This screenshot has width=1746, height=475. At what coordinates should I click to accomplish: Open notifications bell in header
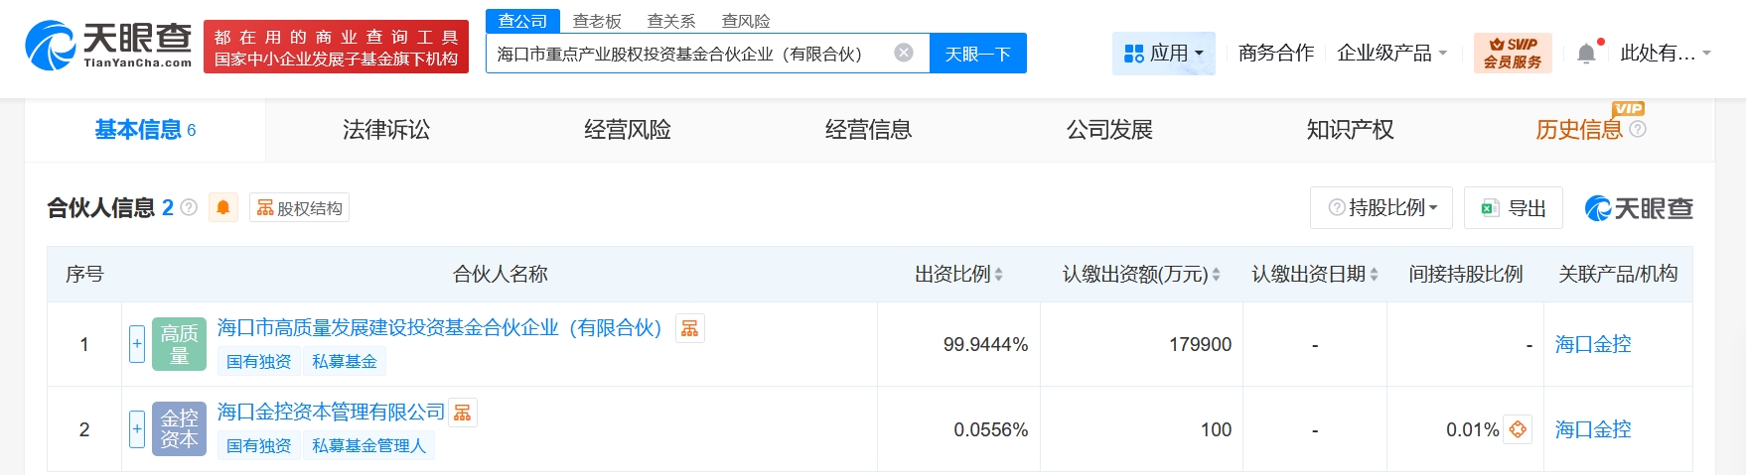[1586, 54]
